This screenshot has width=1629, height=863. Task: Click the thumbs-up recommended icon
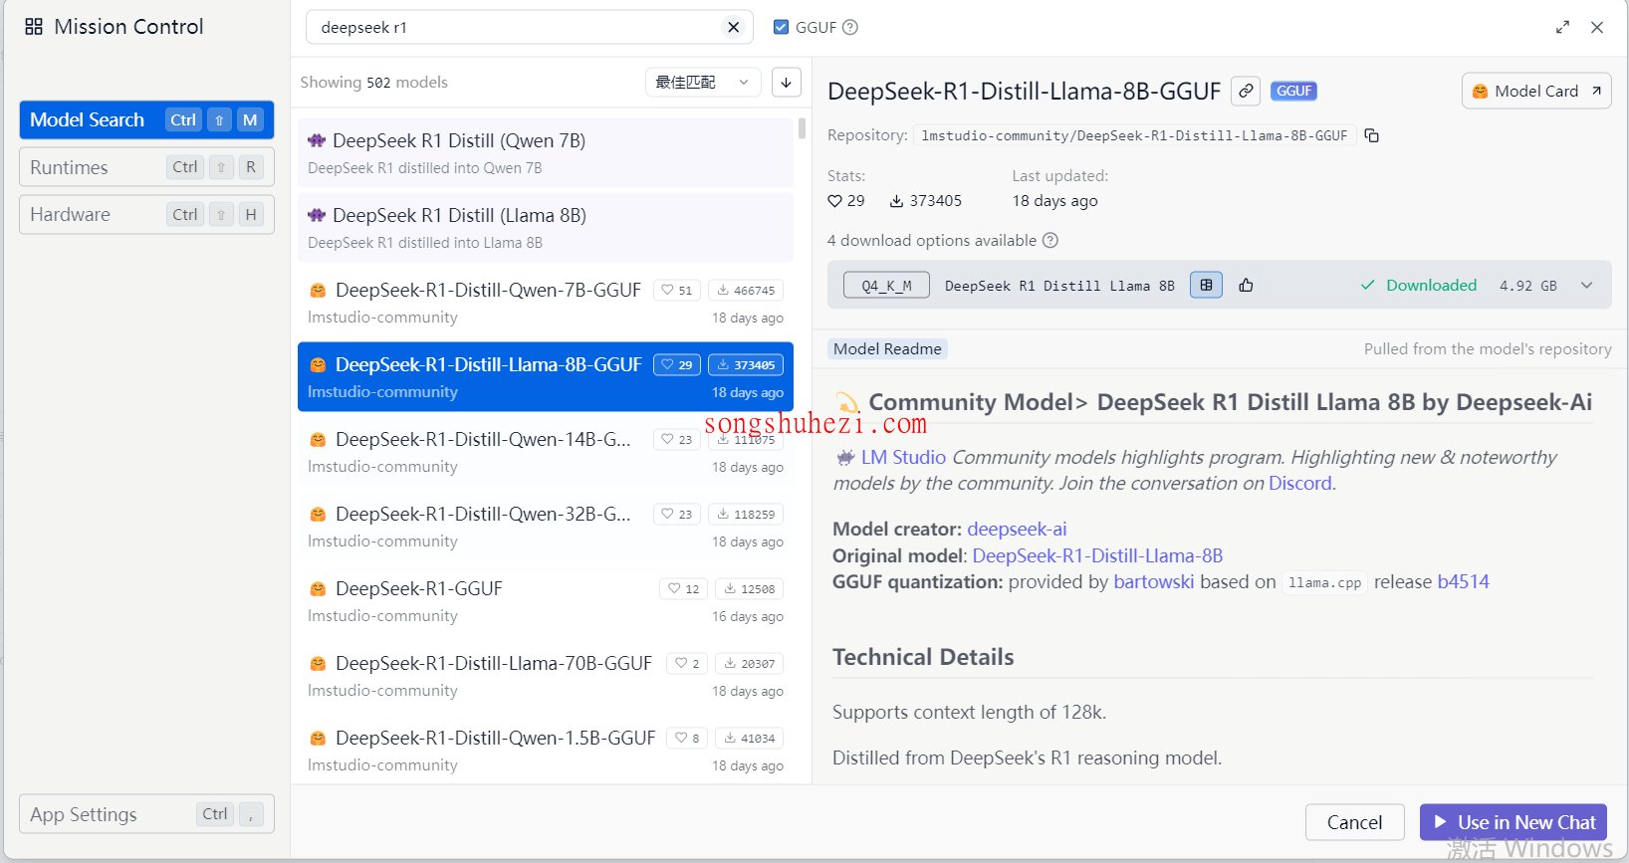[1246, 286]
